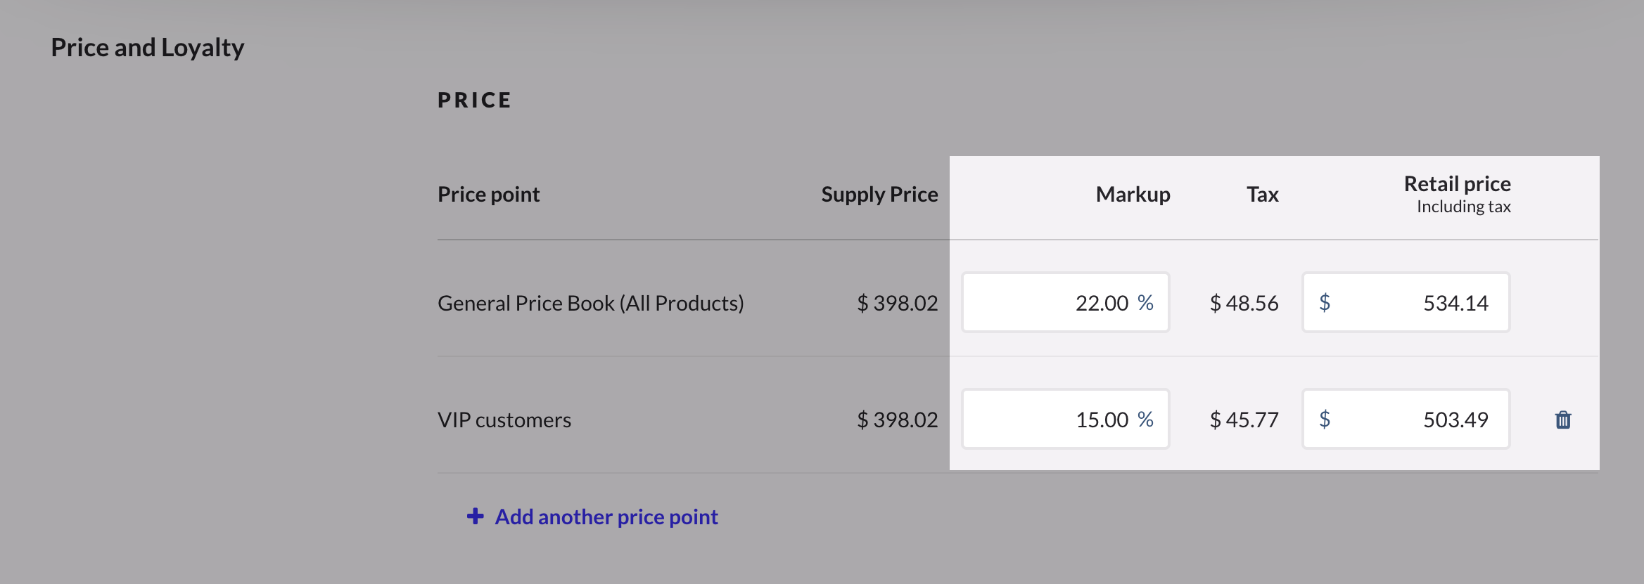This screenshot has height=584, width=1644.
Task: Delete the VIP customers price point
Action: 1562,420
